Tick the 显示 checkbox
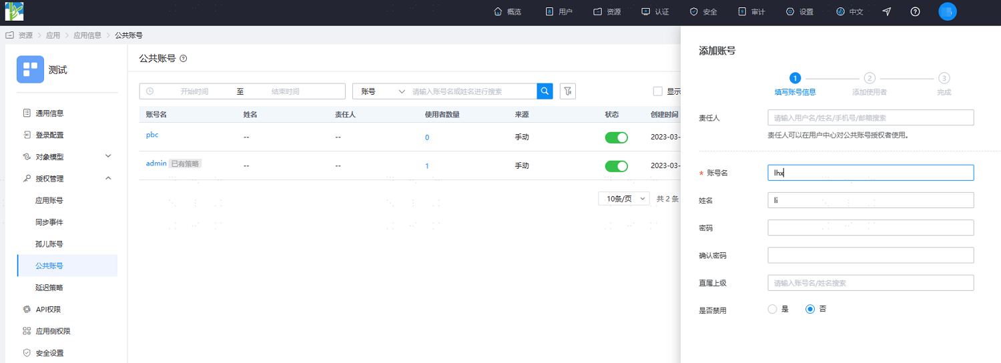 point(658,91)
